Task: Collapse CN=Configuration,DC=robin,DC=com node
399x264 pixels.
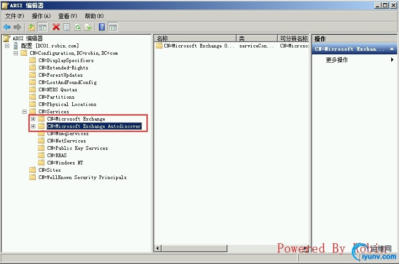Action: tap(16, 53)
